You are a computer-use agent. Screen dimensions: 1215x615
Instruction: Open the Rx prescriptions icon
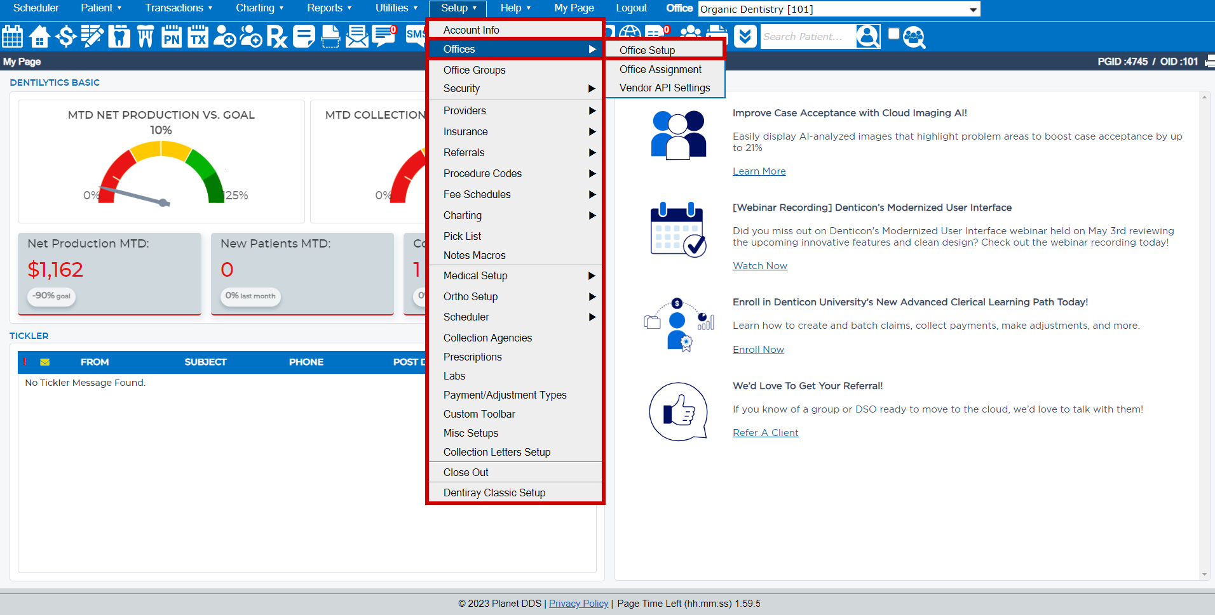tap(277, 36)
